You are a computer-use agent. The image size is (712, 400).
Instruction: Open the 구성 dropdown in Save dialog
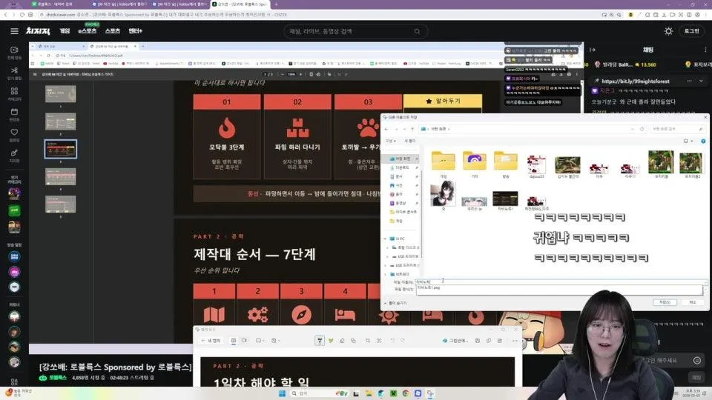(x=391, y=141)
